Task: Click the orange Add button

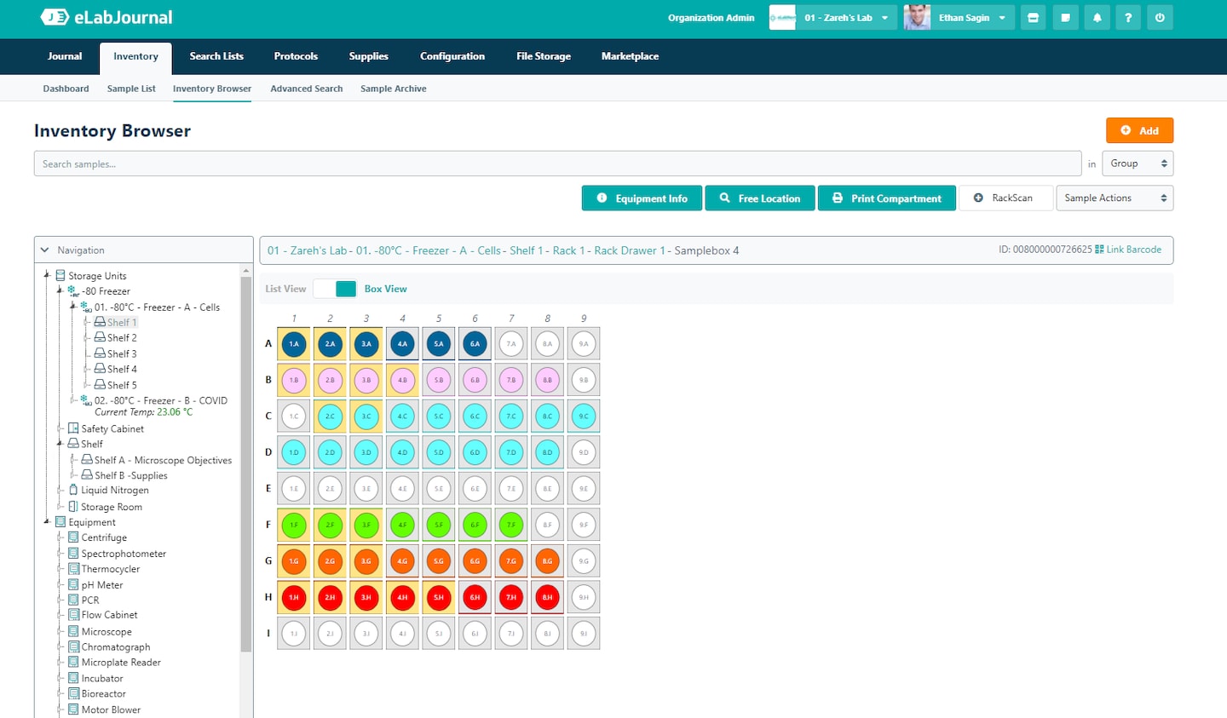Action: pos(1139,130)
